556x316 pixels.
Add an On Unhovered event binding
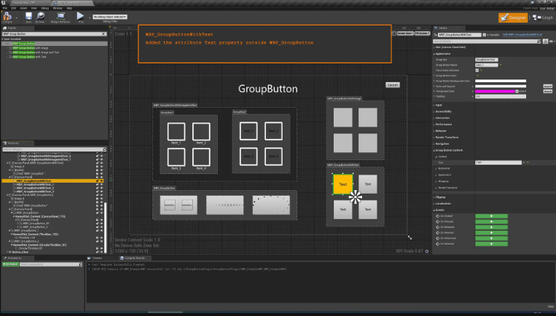click(x=491, y=238)
